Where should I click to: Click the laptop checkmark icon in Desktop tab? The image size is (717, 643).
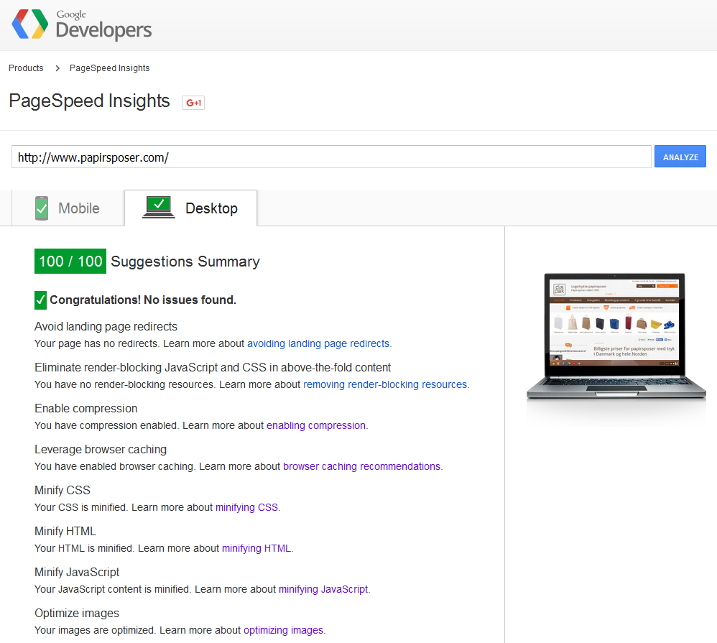pos(158,207)
